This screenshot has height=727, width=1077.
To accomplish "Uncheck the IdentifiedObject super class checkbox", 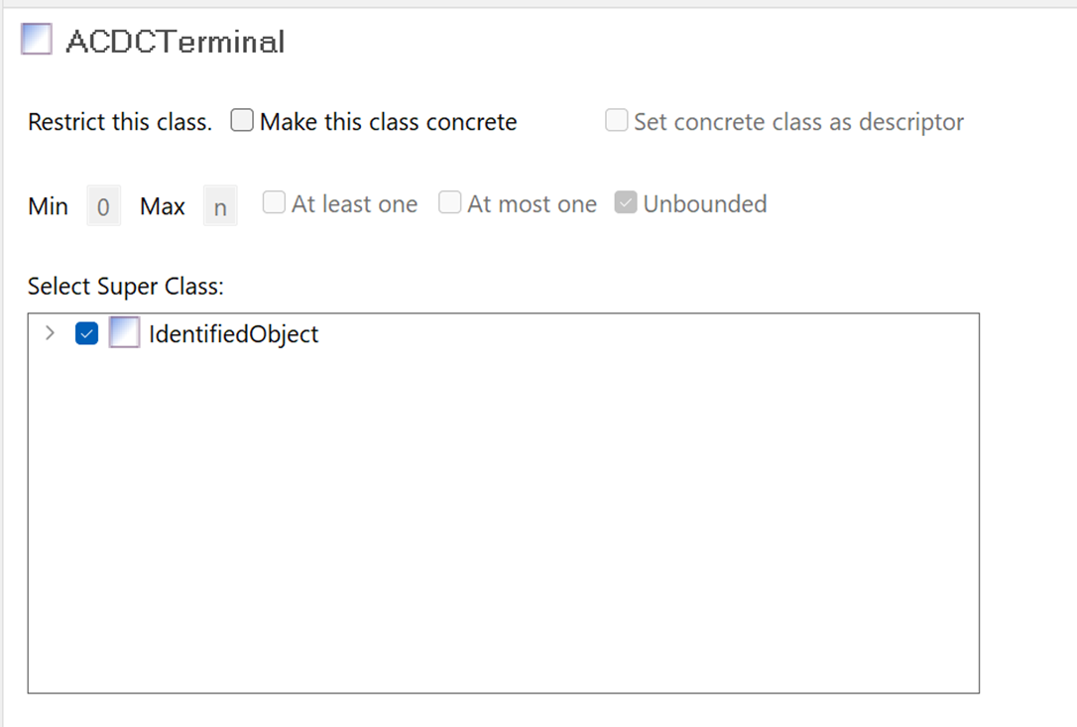I will 87,333.
